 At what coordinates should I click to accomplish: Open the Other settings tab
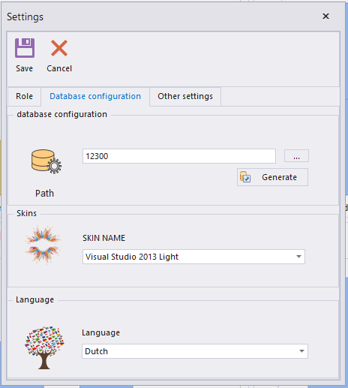point(185,96)
